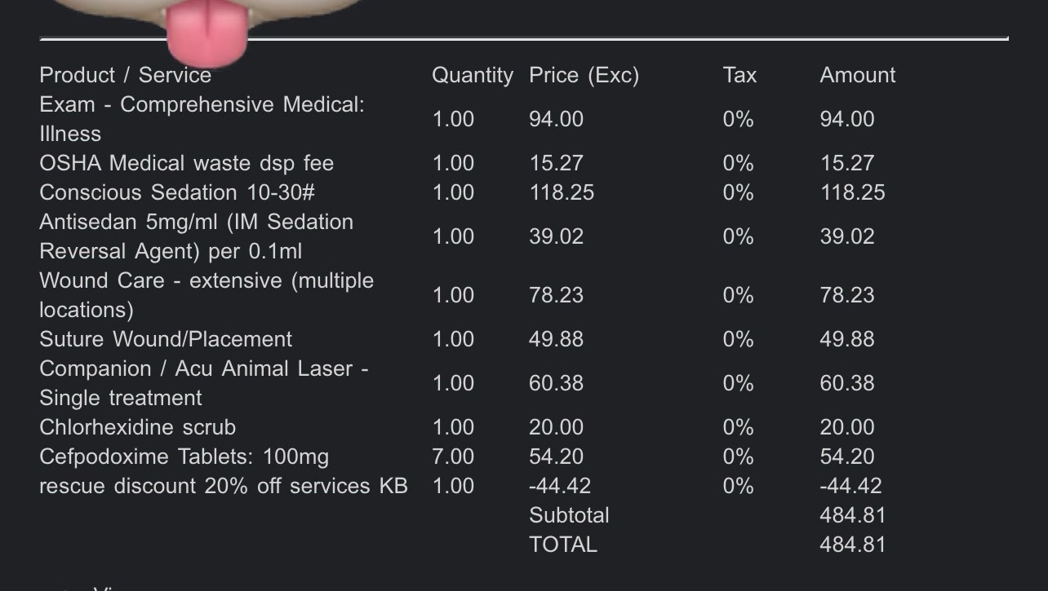The height and width of the screenshot is (591, 1048).
Task: Select the Subtotal label
Action: [569, 515]
